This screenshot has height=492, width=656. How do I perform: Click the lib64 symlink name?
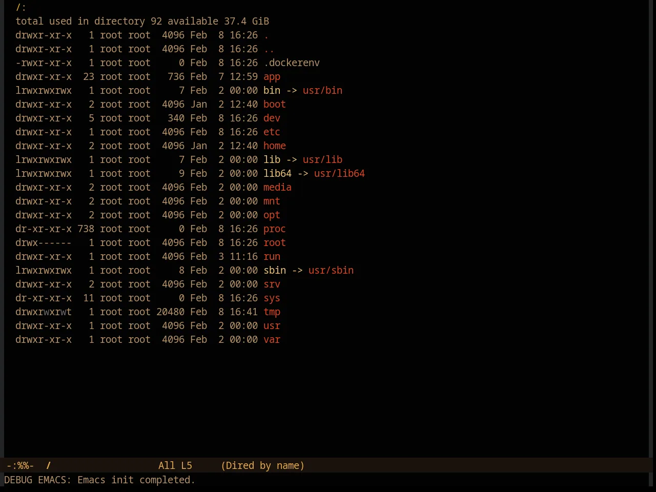pyautogui.click(x=277, y=173)
